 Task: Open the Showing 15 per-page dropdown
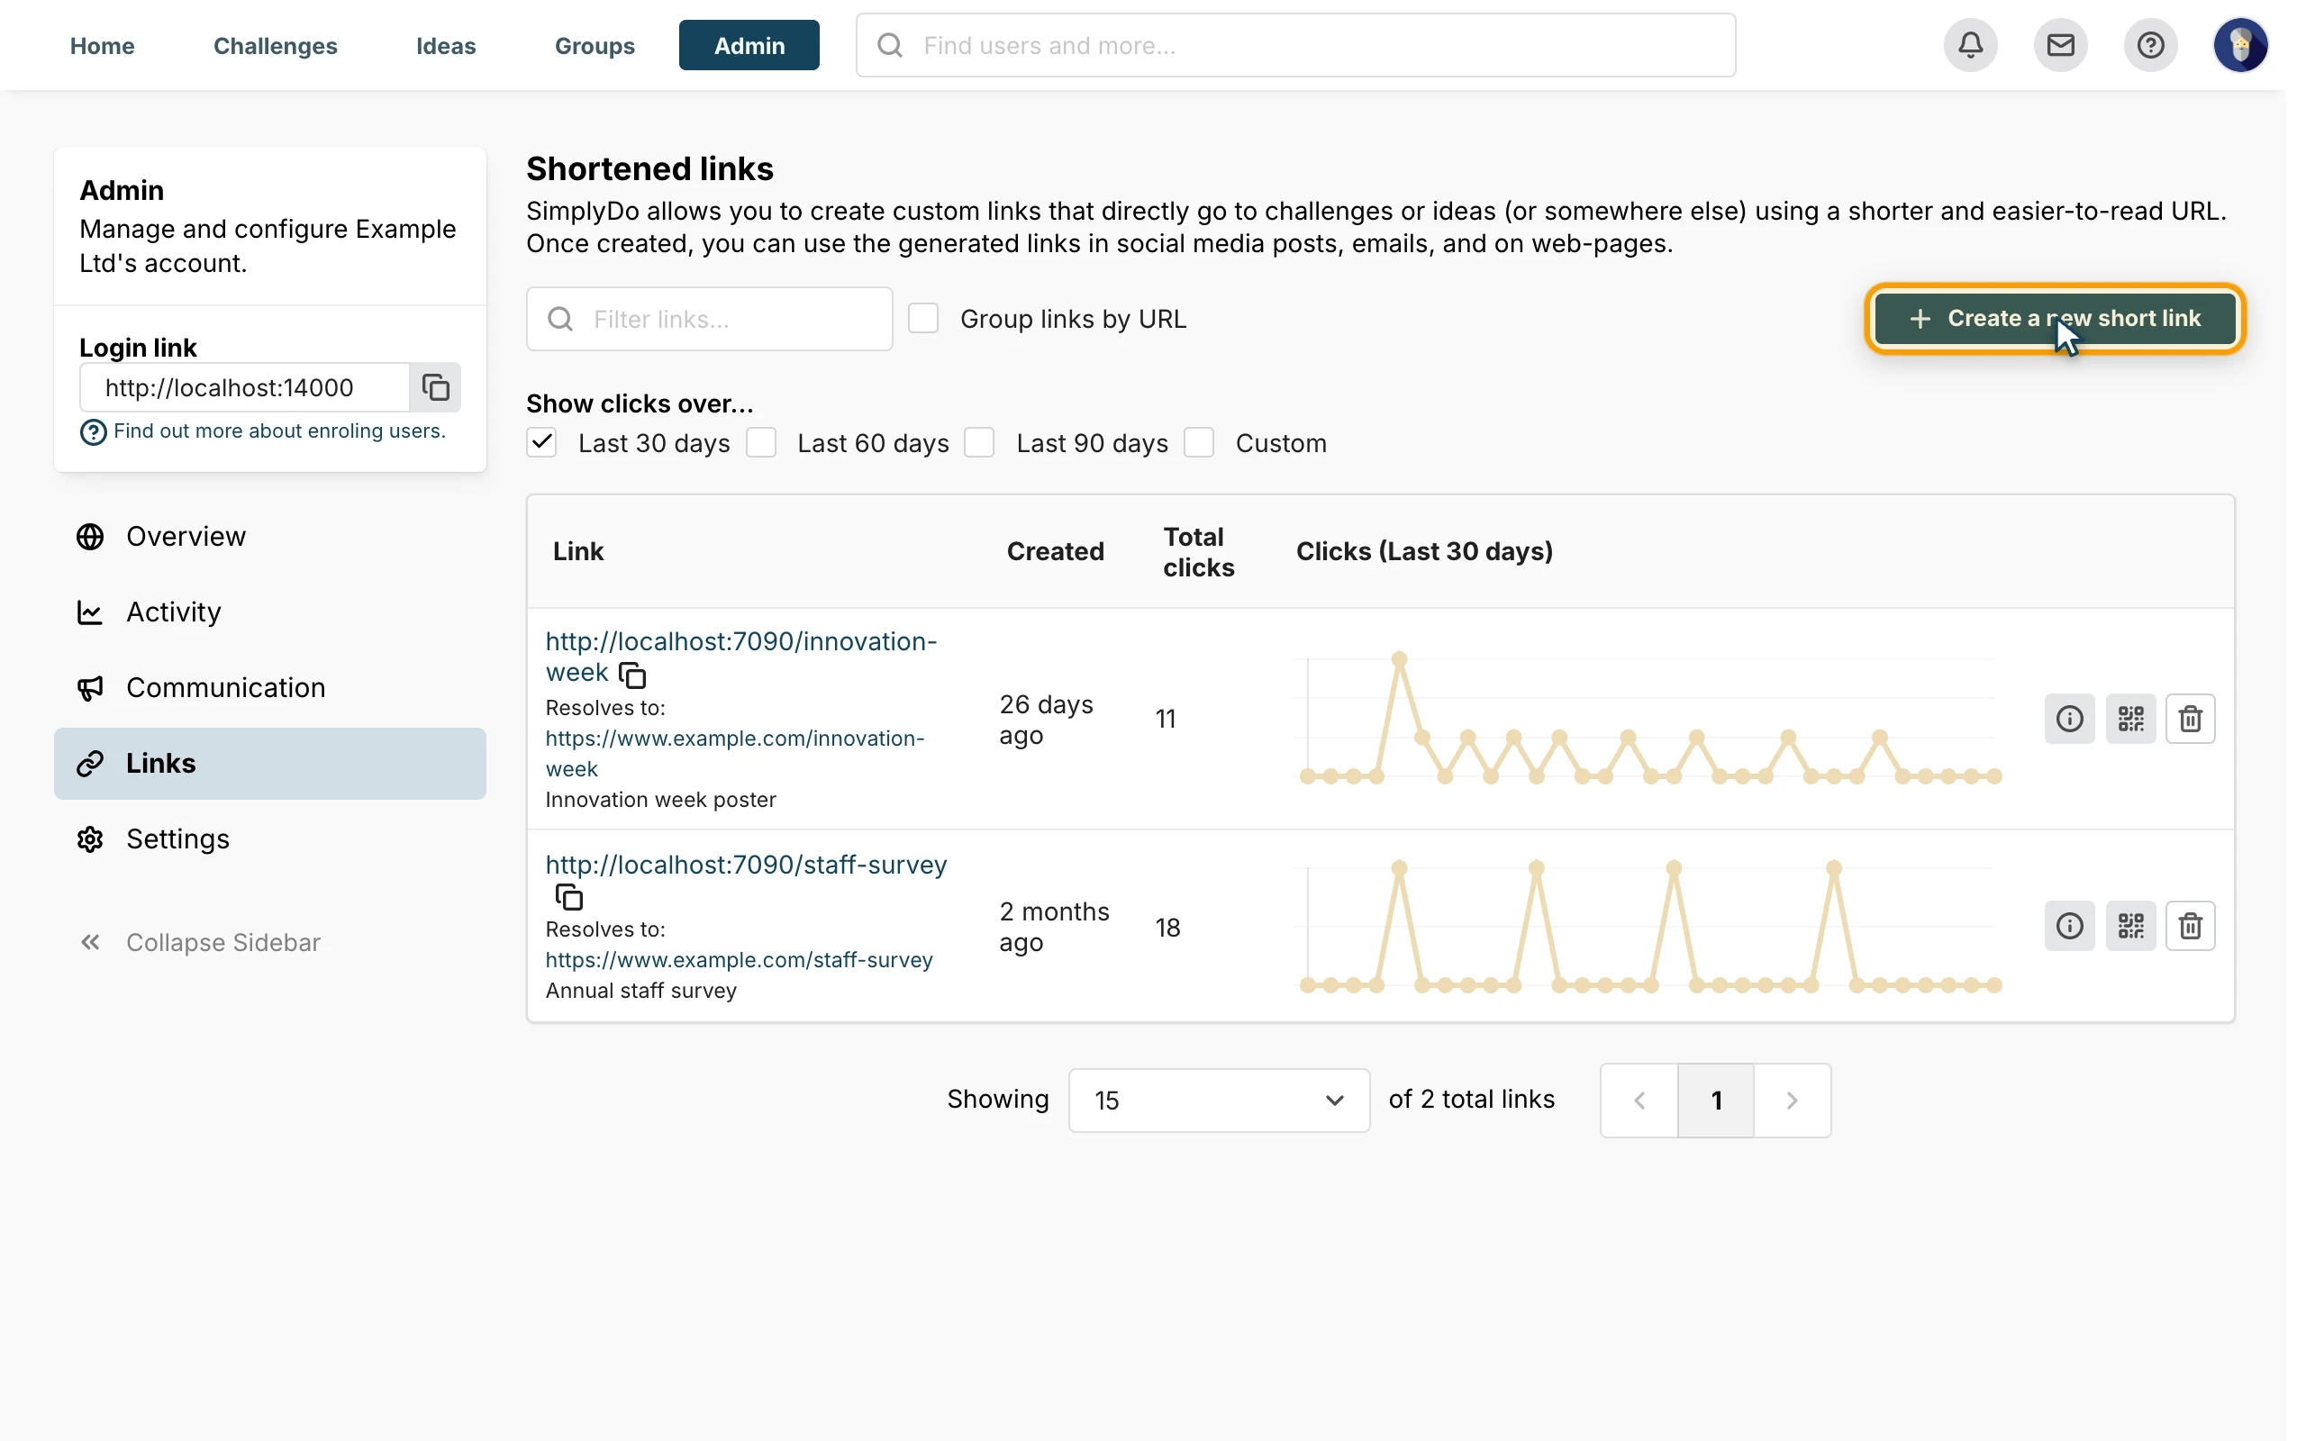coord(1219,1100)
